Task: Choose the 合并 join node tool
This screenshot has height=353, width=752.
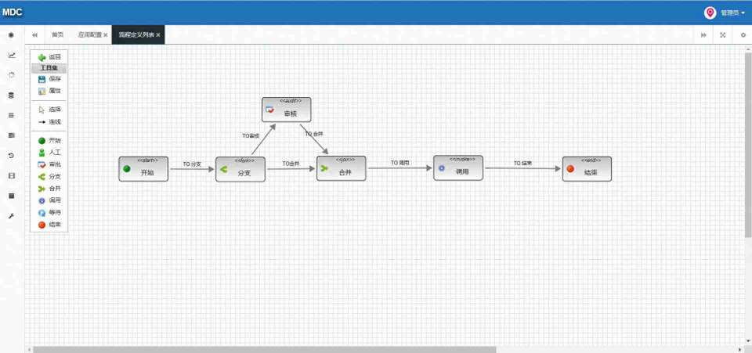Action: 49,189
